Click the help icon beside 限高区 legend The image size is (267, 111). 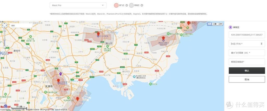(x=142, y=5)
